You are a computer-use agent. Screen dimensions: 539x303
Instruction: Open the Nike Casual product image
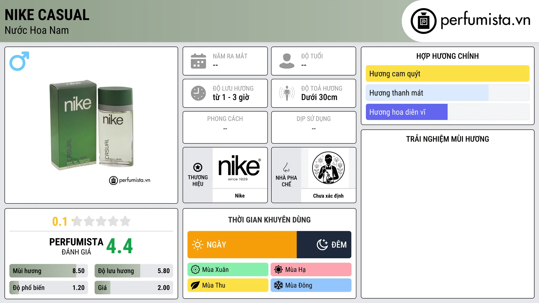pos(92,125)
